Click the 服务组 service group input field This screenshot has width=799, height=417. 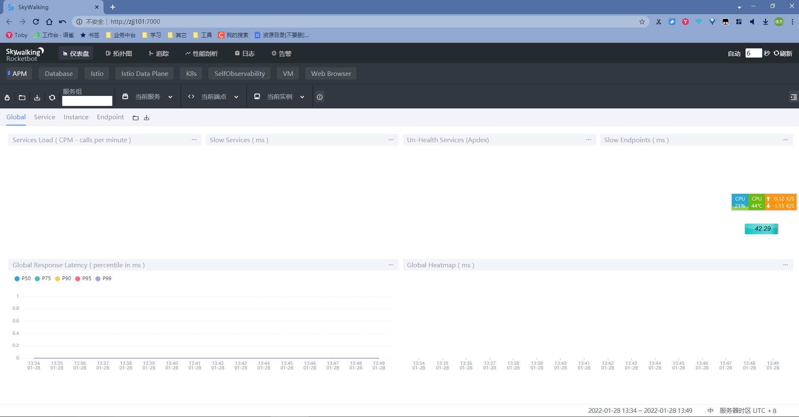tap(87, 100)
